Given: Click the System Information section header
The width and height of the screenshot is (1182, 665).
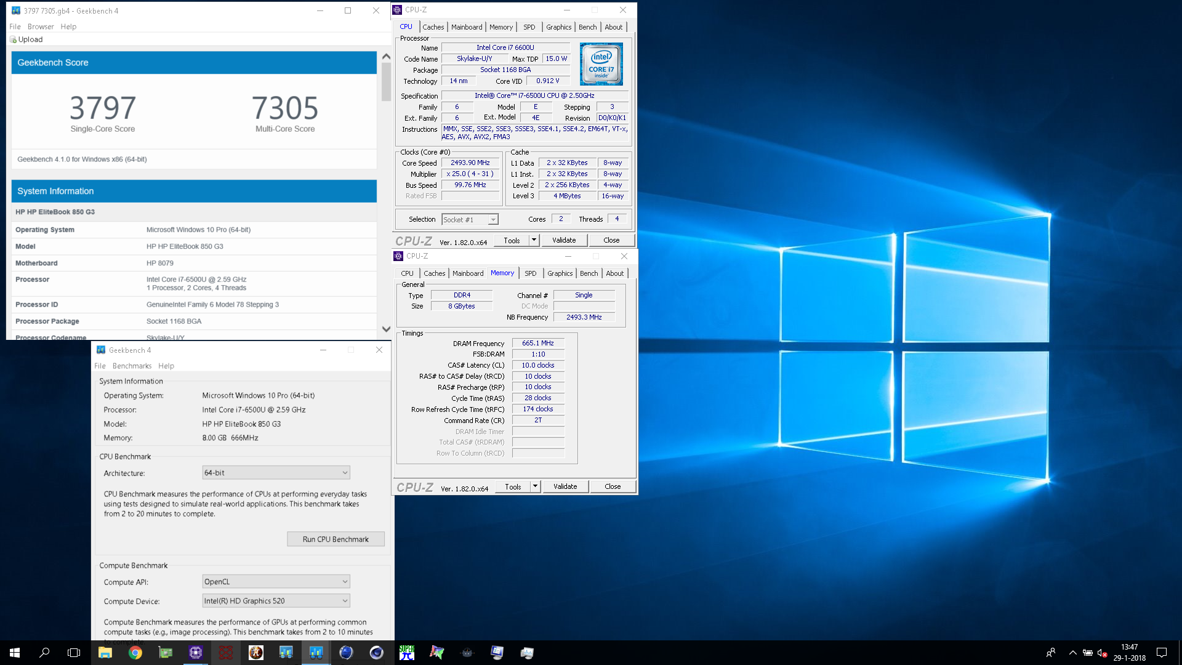Looking at the screenshot, I should click(194, 191).
